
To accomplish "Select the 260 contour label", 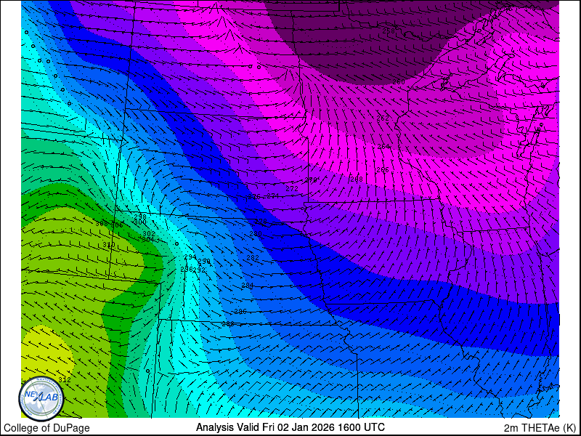I will [x=399, y=82].
